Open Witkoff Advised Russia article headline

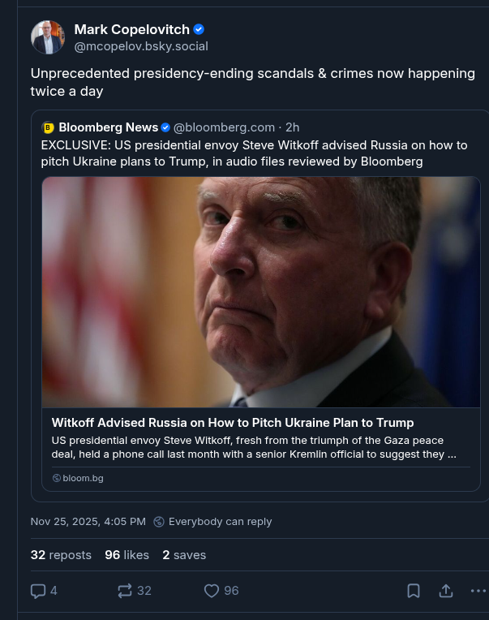pyautogui.click(x=233, y=423)
